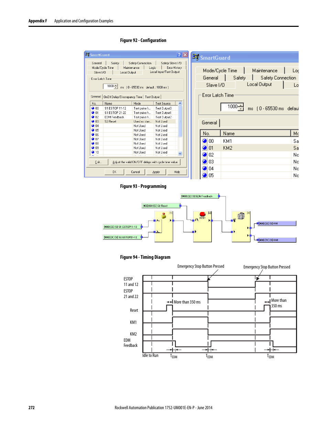Click the blue status icon beside input 10

[93, 152]
